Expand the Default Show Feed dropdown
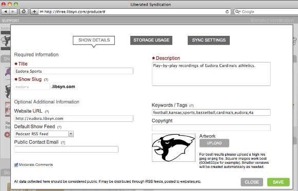 coord(71,134)
